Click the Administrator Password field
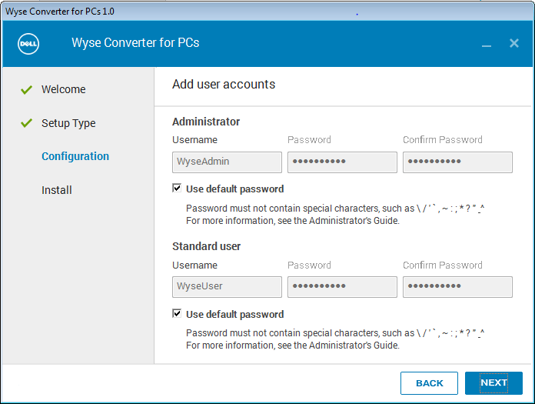 342,162
